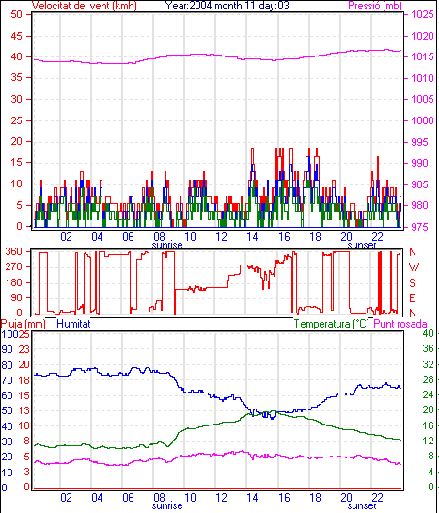Click the 'S' compass direction label
Screen dimensions: 439x513
click(x=413, y=282)
